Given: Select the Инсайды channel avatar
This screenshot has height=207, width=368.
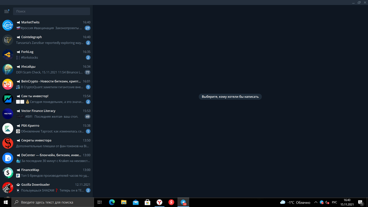Looking at the screenshot, I should [x=8, y=69].
